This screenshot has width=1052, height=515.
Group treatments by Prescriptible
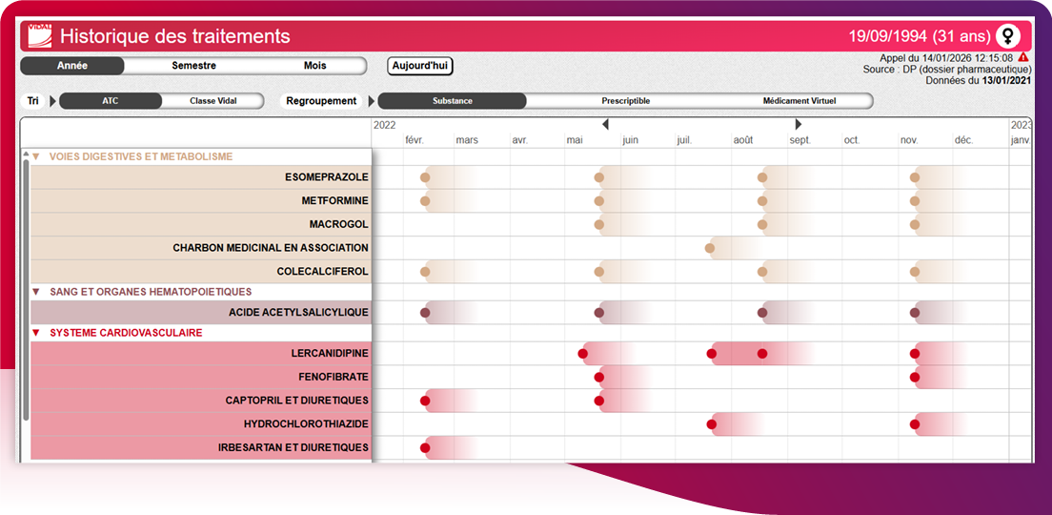[625, 101]
